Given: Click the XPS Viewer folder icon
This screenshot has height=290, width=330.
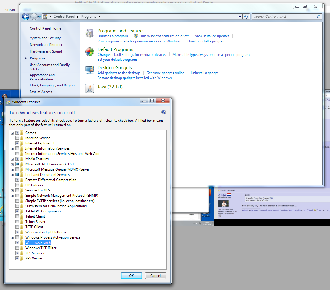Looking at the screenshot, I should 22,258.
